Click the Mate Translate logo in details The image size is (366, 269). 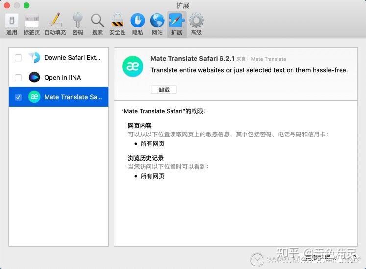133,66
